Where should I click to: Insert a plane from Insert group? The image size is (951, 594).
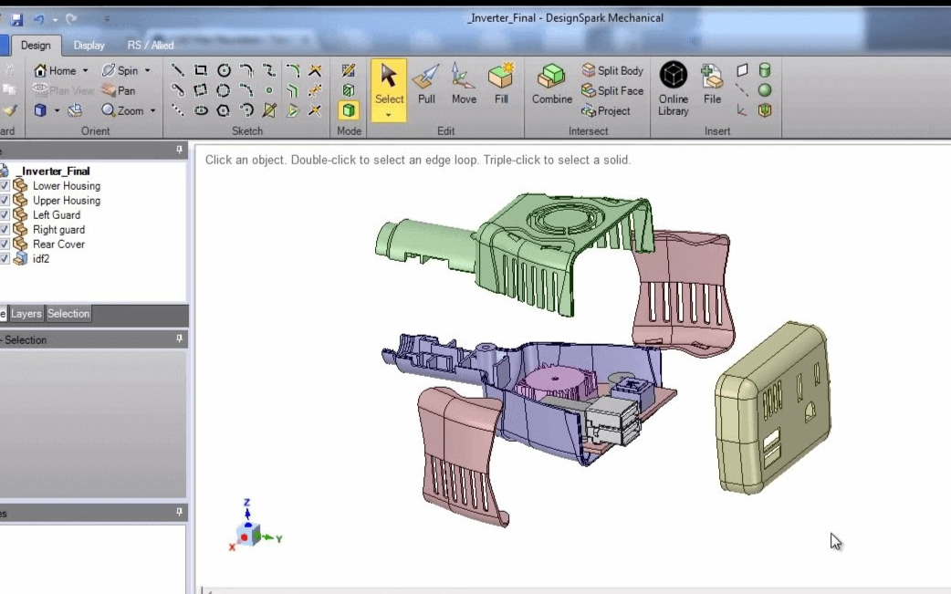point(742,70)
